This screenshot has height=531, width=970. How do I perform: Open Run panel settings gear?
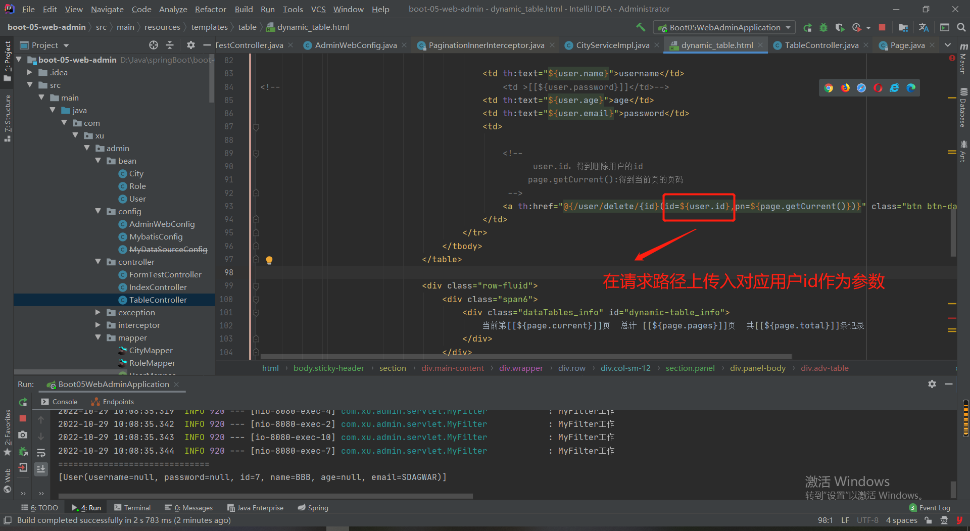(932, 384)
